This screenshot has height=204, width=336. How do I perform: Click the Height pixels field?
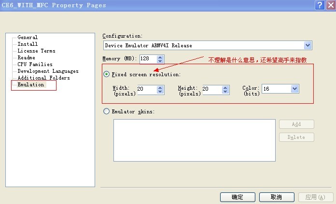coord(212,89)
